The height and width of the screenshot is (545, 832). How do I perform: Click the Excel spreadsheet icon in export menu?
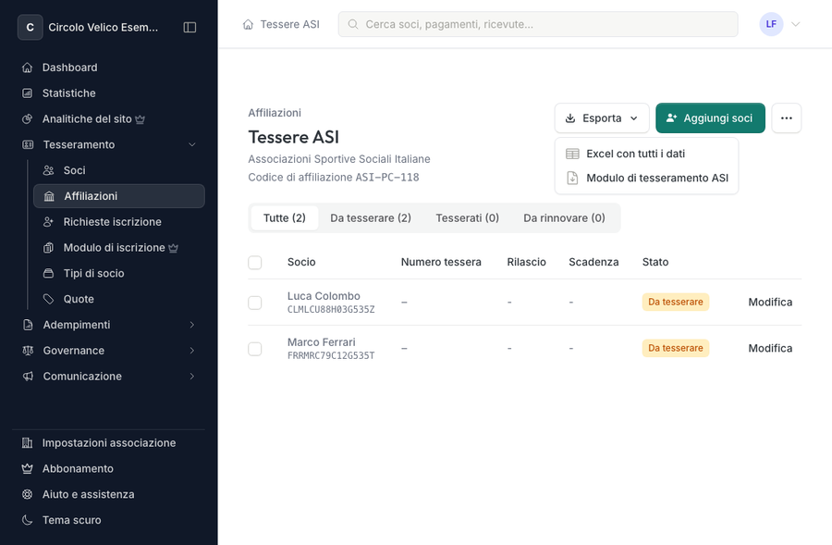tap(572, 154)
